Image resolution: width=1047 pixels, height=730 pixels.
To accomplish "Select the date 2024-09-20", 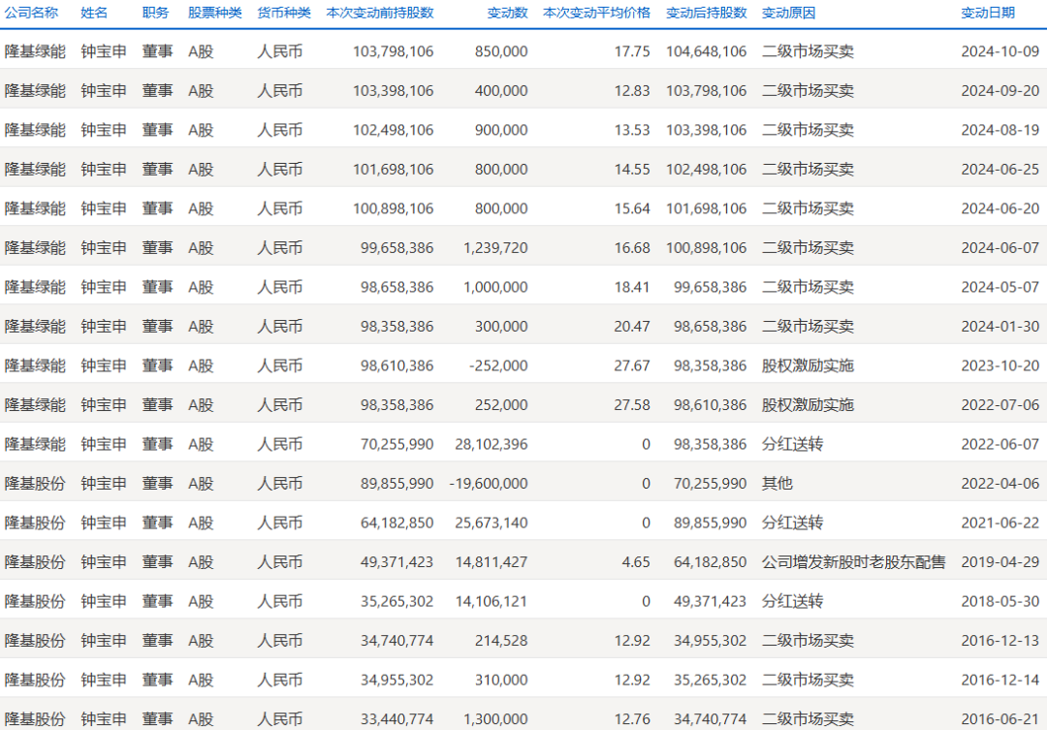I will 1000,91.
